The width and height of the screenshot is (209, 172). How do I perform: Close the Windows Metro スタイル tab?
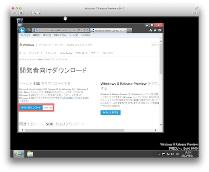click(x=125, y=31)
